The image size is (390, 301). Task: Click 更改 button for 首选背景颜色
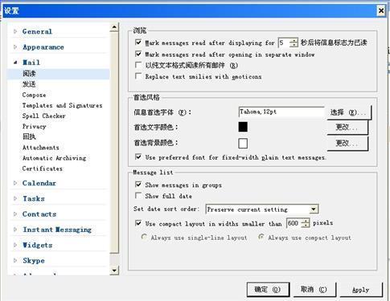[x=347, y=144]
